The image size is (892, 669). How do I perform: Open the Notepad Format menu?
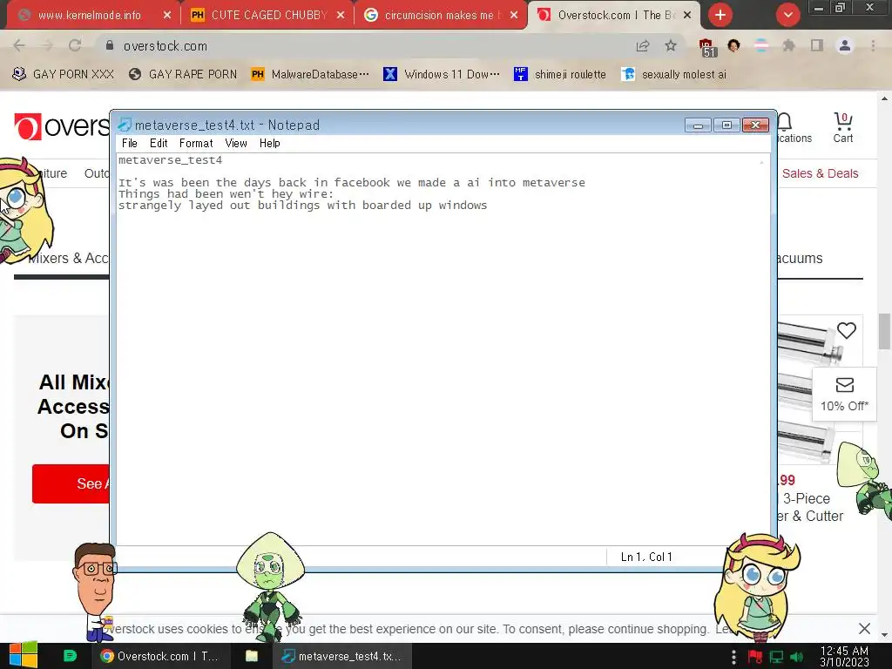click(196, 144)
